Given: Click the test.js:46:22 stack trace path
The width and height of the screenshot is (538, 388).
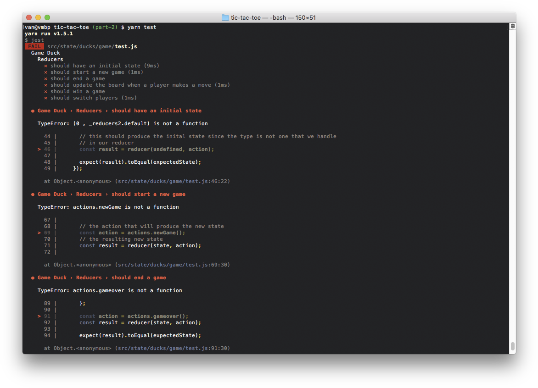Looking at the screenshot, I should (172, 181).
